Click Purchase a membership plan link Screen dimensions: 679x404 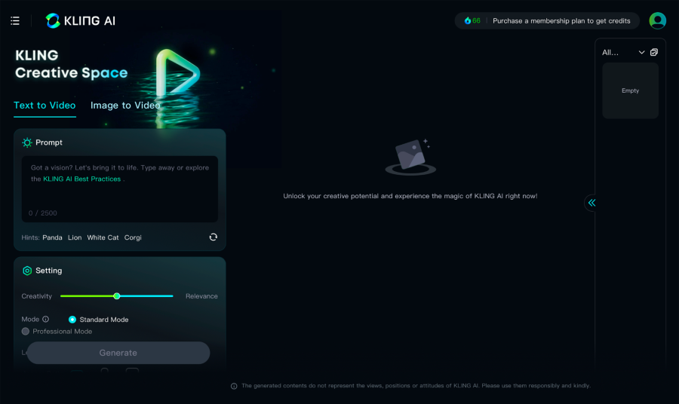561,21
